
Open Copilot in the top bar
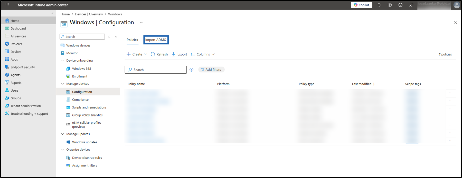[361, 5]
